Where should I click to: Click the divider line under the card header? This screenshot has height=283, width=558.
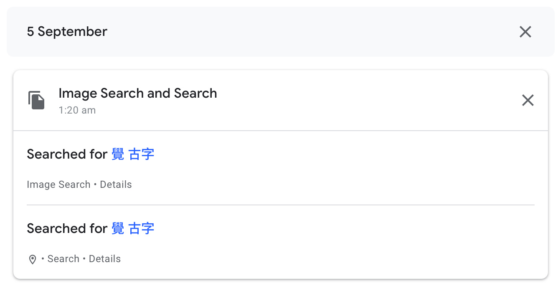coord(281,131)
